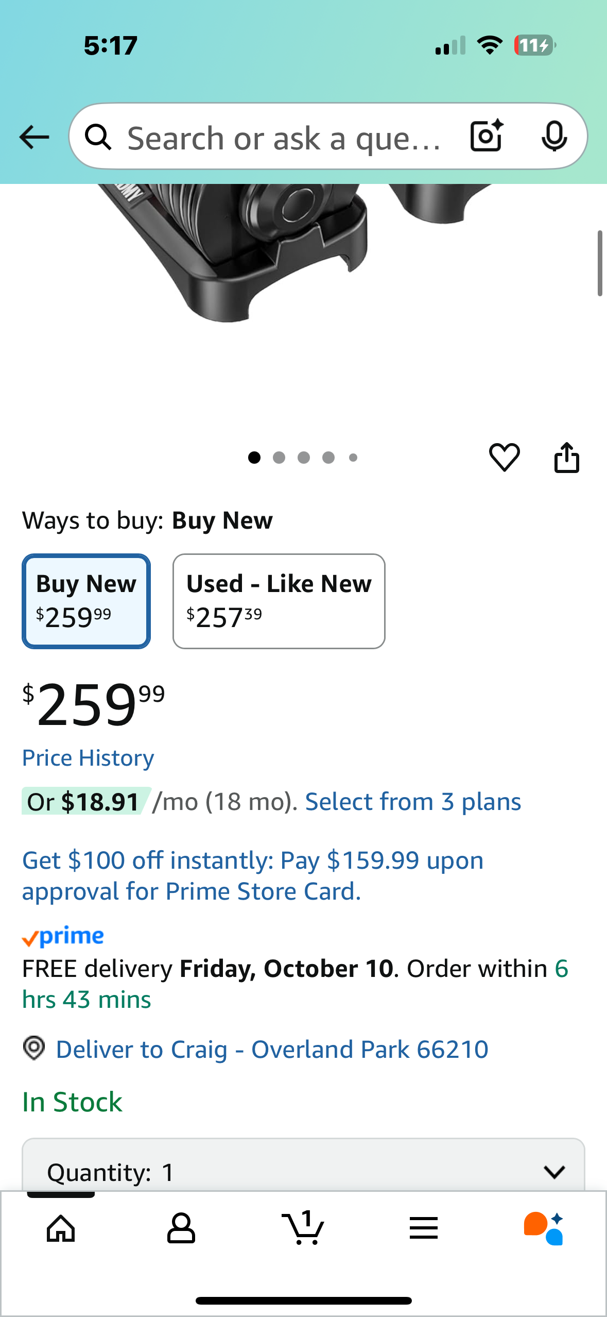Select the Buy New option
Viewport: 607px width, 1317px height.
tap(86, 601)
